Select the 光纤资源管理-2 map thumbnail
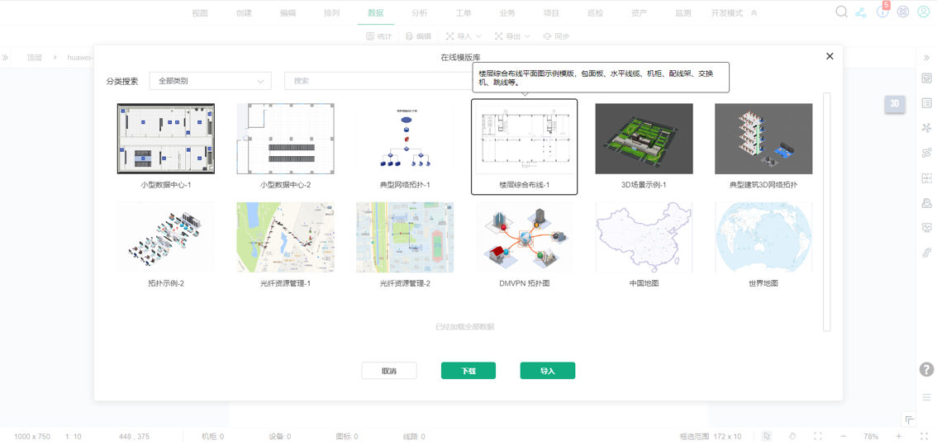 [x=405, y=237]
